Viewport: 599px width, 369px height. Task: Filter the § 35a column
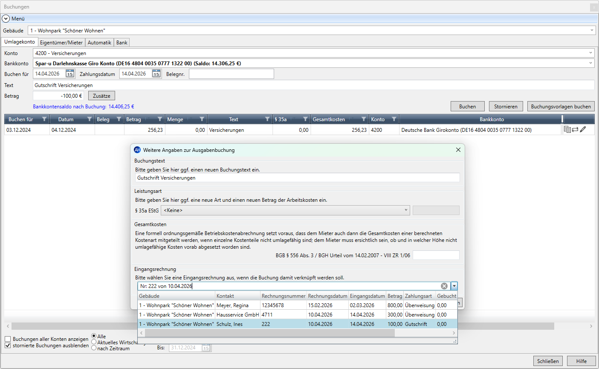click(306, 119)
